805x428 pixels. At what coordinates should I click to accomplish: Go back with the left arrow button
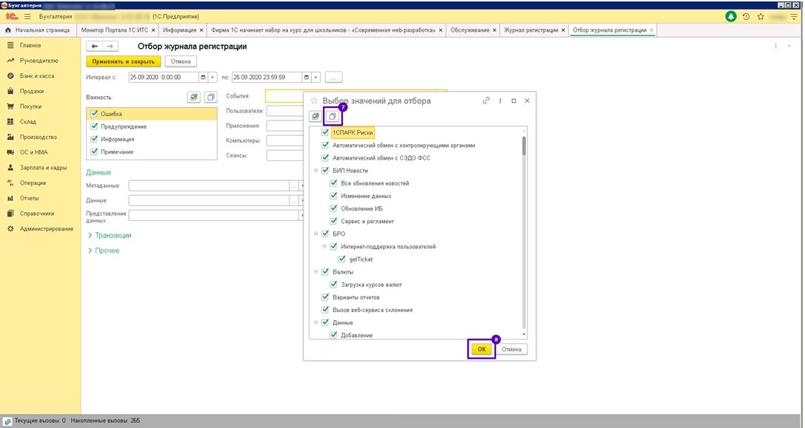tap(95, 46)
